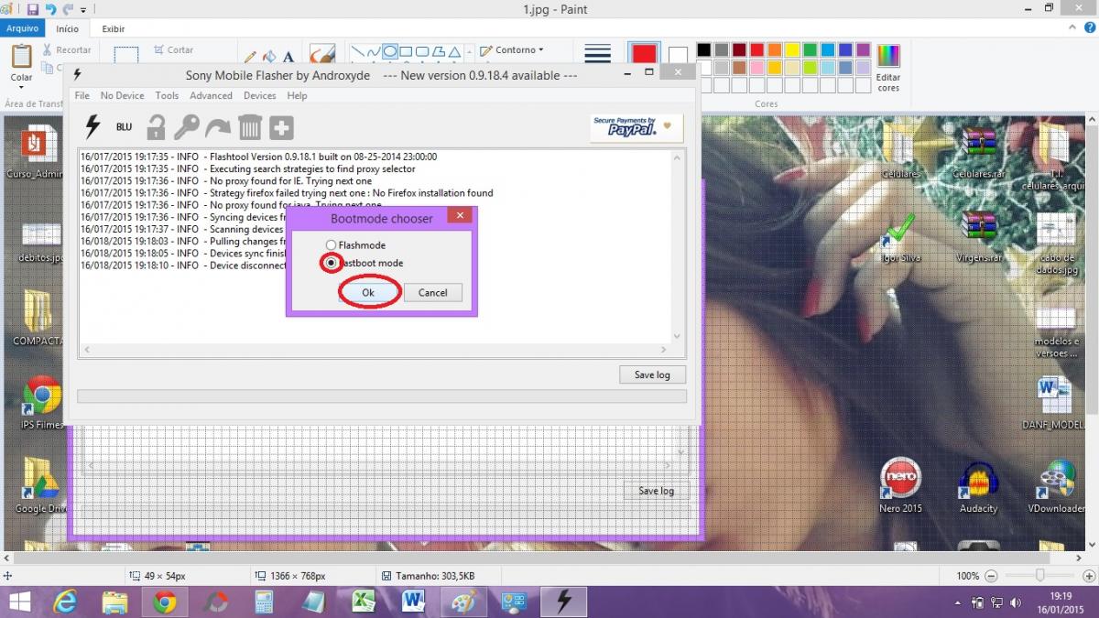Image resolution: width=1099 pixels, height=618 pixels.
Task: Open Customize Quick Access Toolbar dropdown in Paint
Action: pos(83,10)
